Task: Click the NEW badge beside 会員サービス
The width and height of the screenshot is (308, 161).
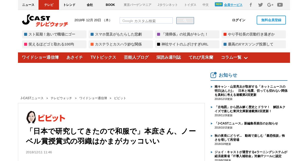Action: [x=219, y=4]
